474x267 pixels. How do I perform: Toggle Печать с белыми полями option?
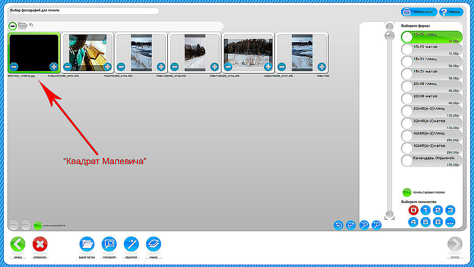pyautogui.click(x=407, y=193)
